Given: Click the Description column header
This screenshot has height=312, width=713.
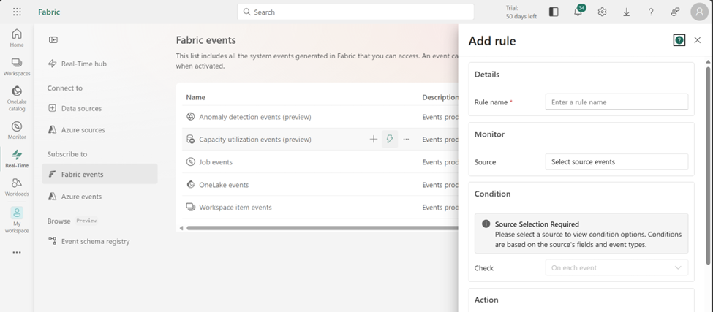Looking at the screenshot, I should [x=440, y=97].
